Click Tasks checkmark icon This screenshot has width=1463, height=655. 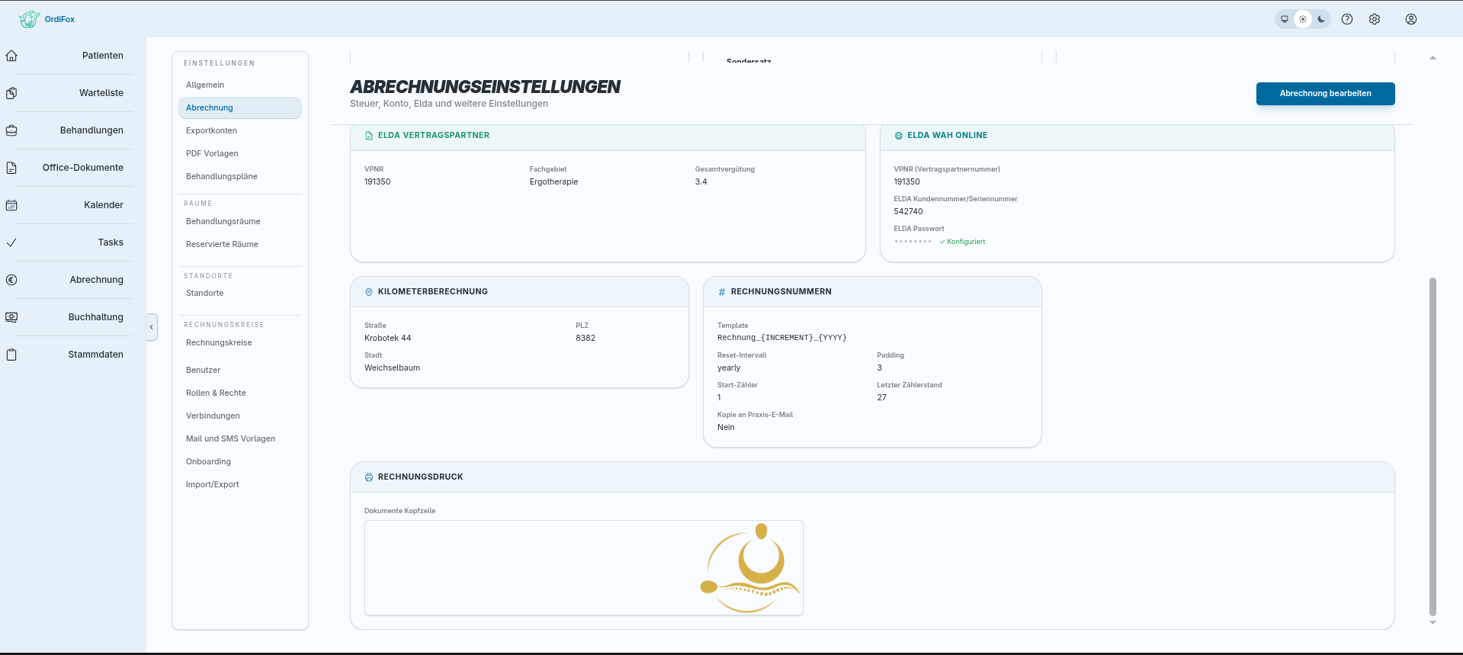pyautogui.click(x=11, y=242)
